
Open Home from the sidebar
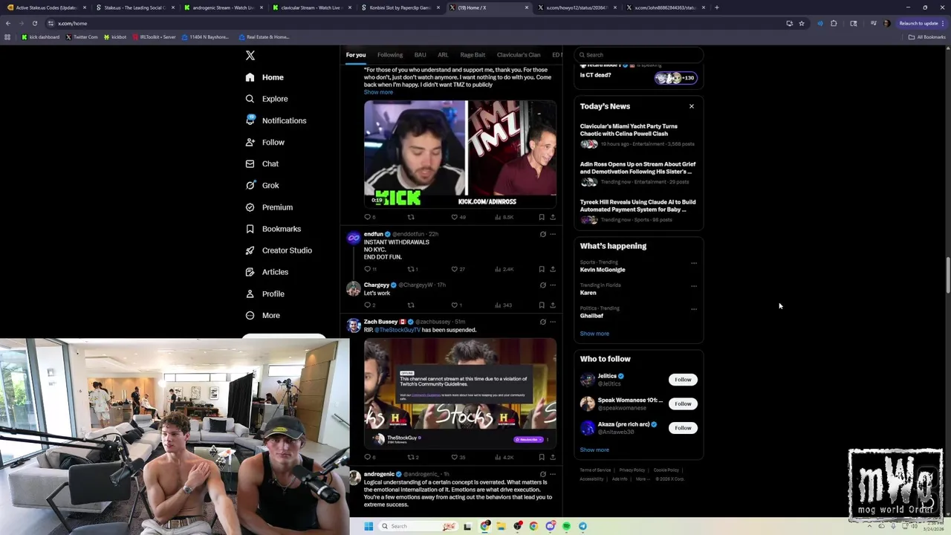pos(264,77)
